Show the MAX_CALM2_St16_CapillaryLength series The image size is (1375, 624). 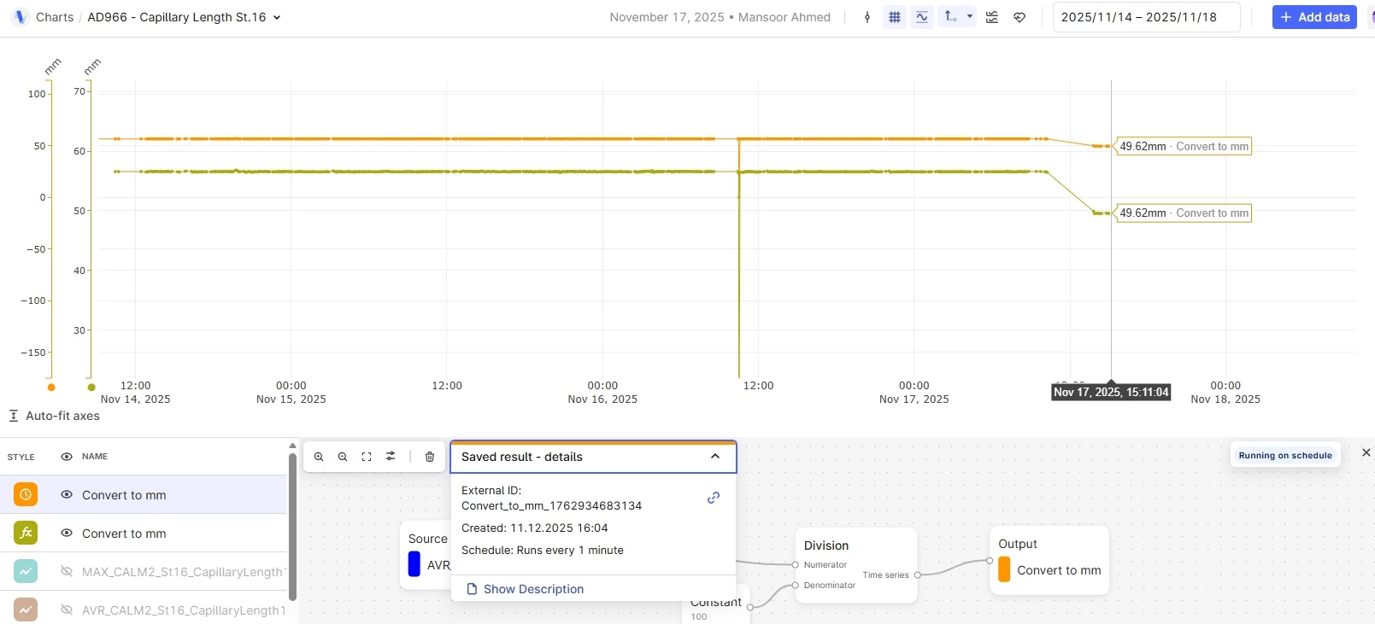tap(67, 571)
